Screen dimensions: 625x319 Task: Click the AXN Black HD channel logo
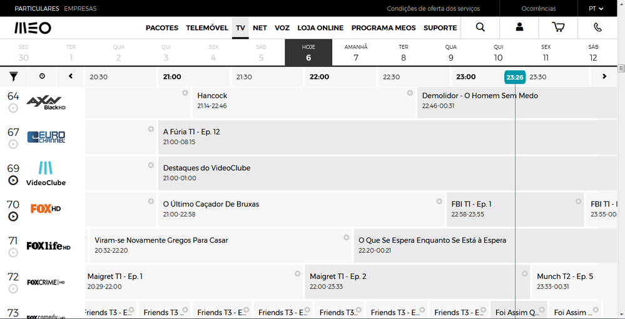46,102
